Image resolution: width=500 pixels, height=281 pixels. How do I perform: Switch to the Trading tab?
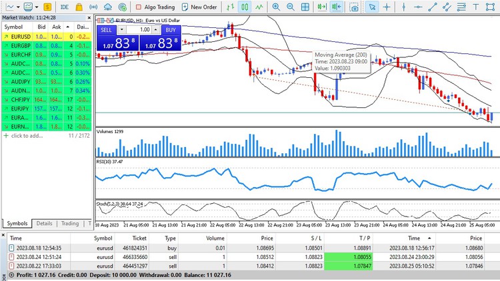point(69,224)
